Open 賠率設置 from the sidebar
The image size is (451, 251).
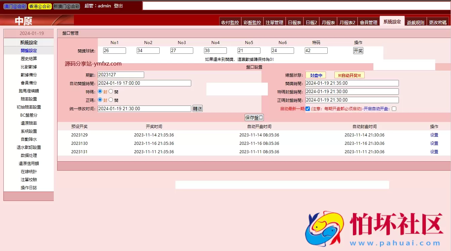tap(29, 99)
